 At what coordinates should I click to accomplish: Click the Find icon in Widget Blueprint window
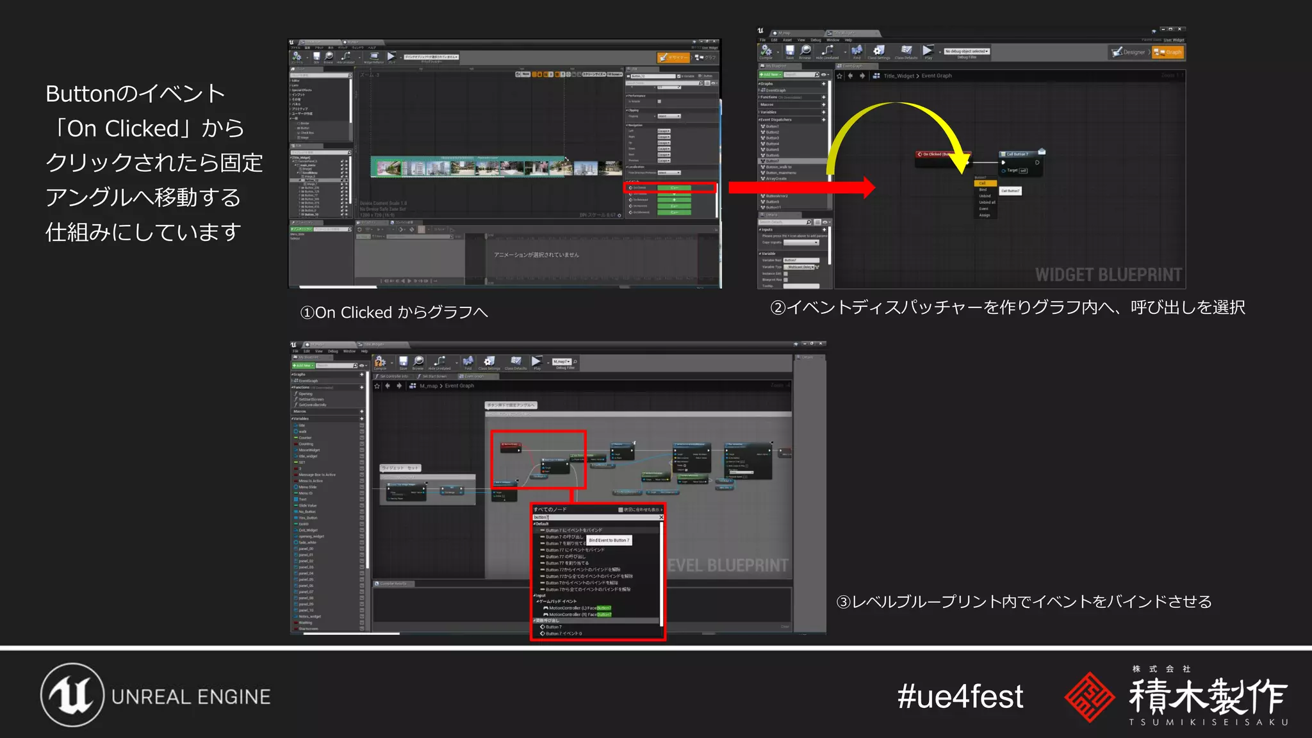point(857,52)
